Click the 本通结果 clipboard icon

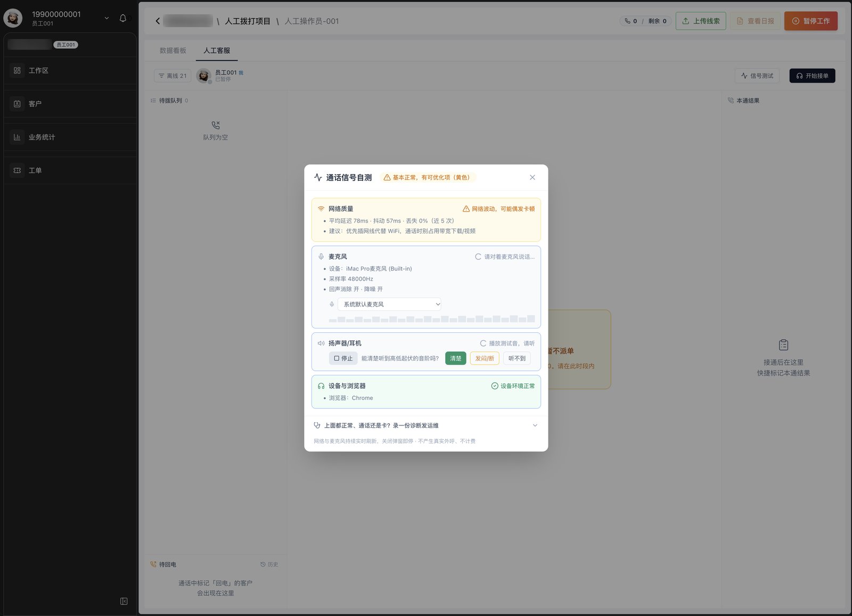click(783, 345)
